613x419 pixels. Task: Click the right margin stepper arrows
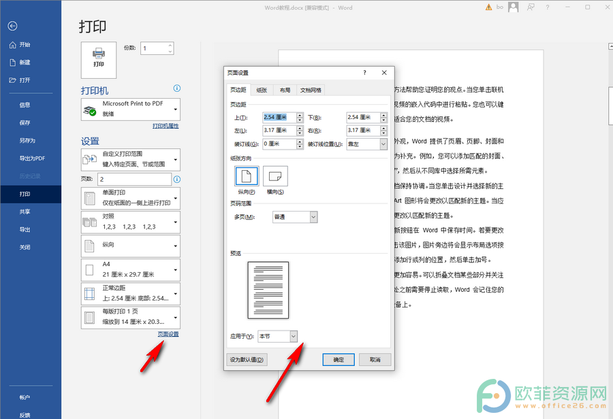click(384, 131)
